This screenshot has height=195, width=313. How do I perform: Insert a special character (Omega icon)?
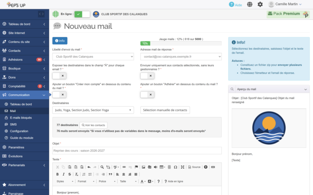pos(176,167)
